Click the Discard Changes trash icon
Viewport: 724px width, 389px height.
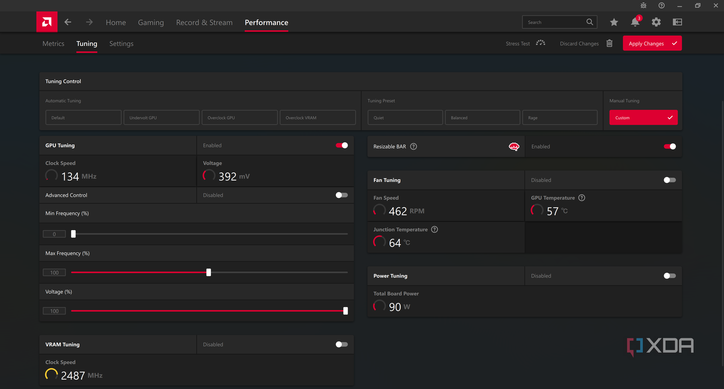click(610, 43)
